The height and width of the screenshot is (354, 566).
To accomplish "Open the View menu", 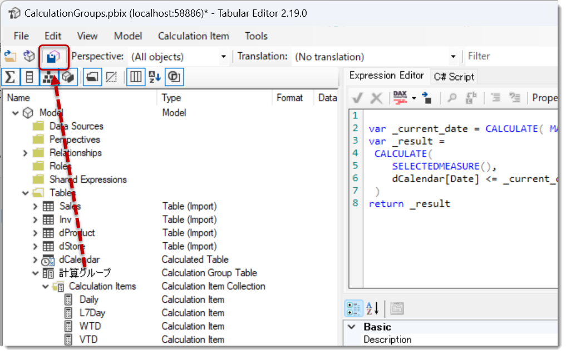I will [87, 36].
